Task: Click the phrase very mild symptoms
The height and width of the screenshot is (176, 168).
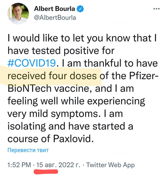Action: 52,114
